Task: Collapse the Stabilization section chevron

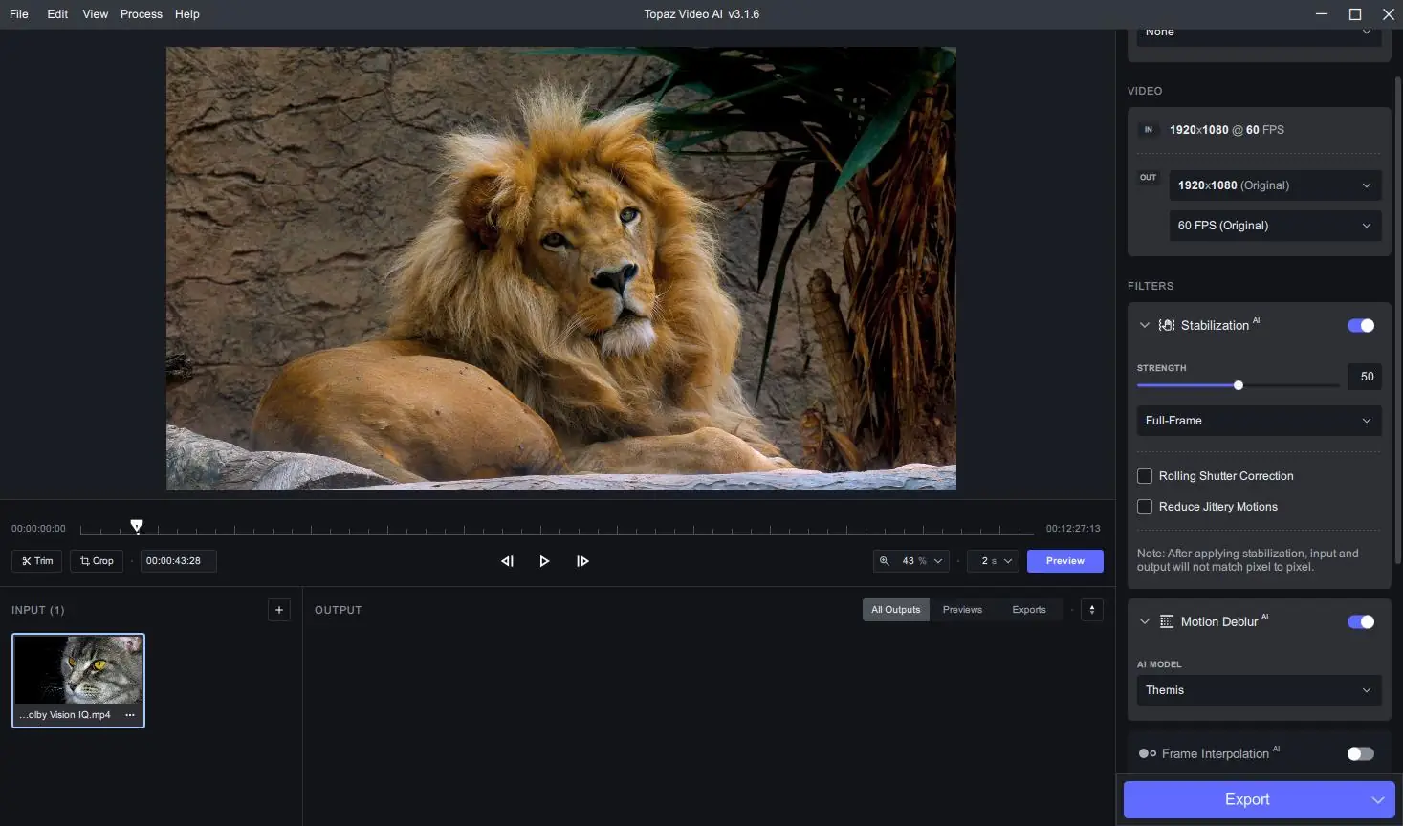Action: pyautogui.click(x=1144, y=325)
